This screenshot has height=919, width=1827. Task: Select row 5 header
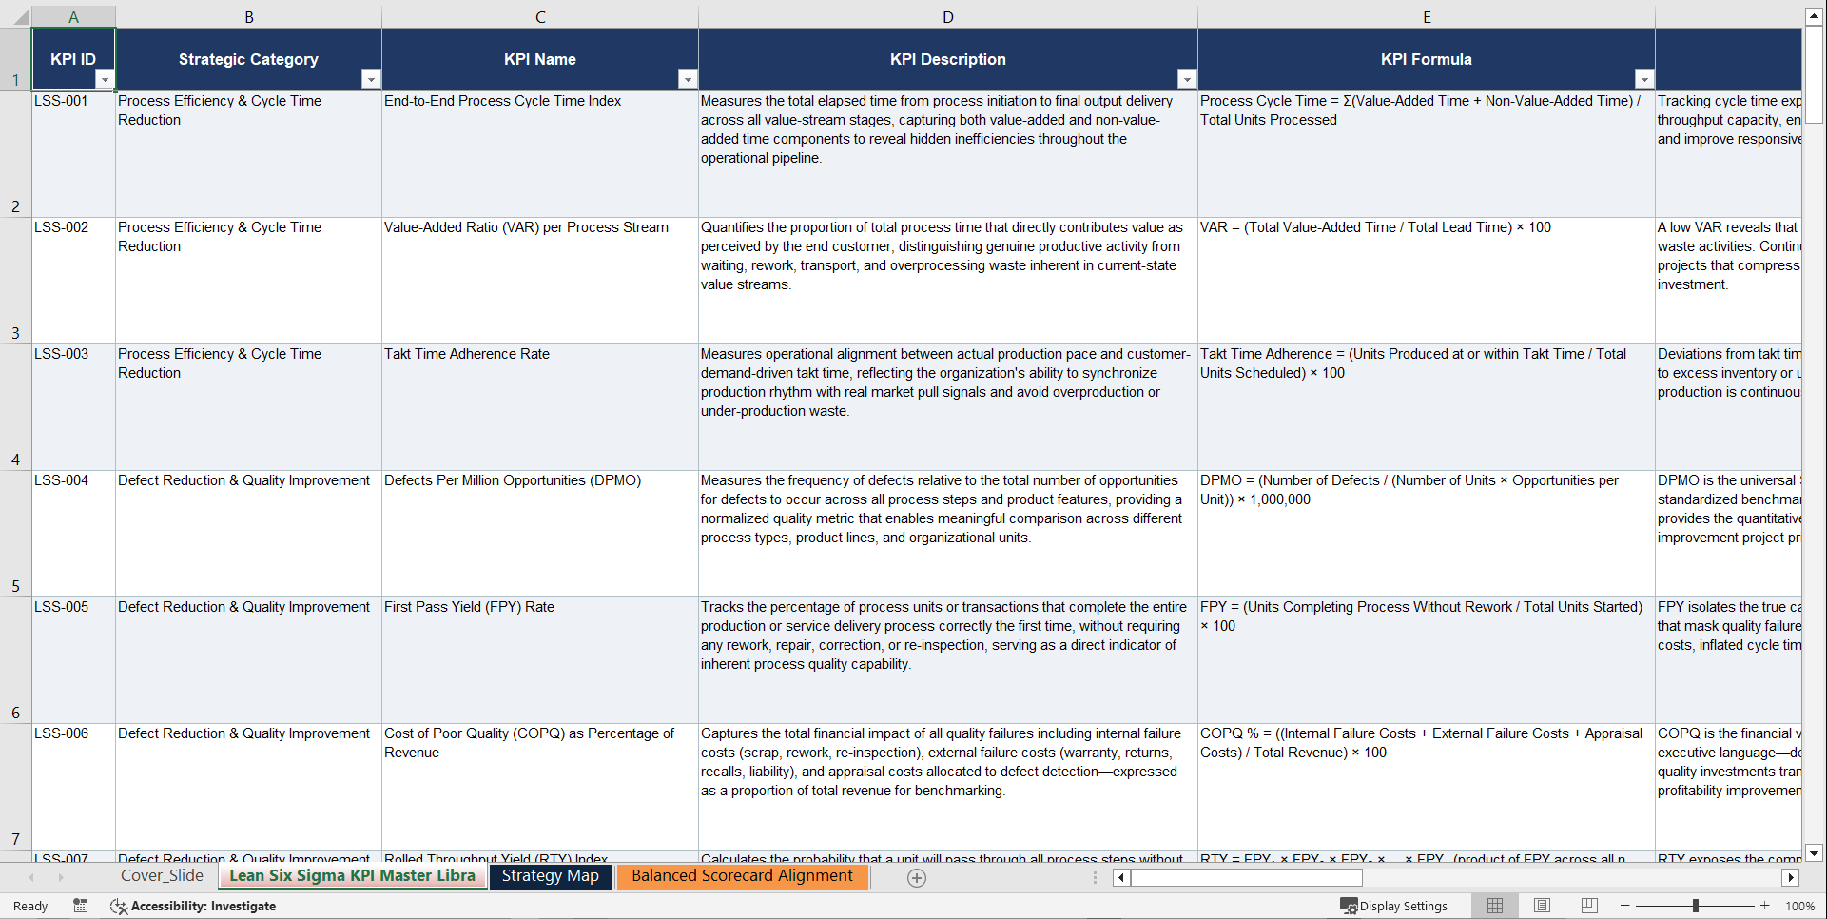point(15,534)
